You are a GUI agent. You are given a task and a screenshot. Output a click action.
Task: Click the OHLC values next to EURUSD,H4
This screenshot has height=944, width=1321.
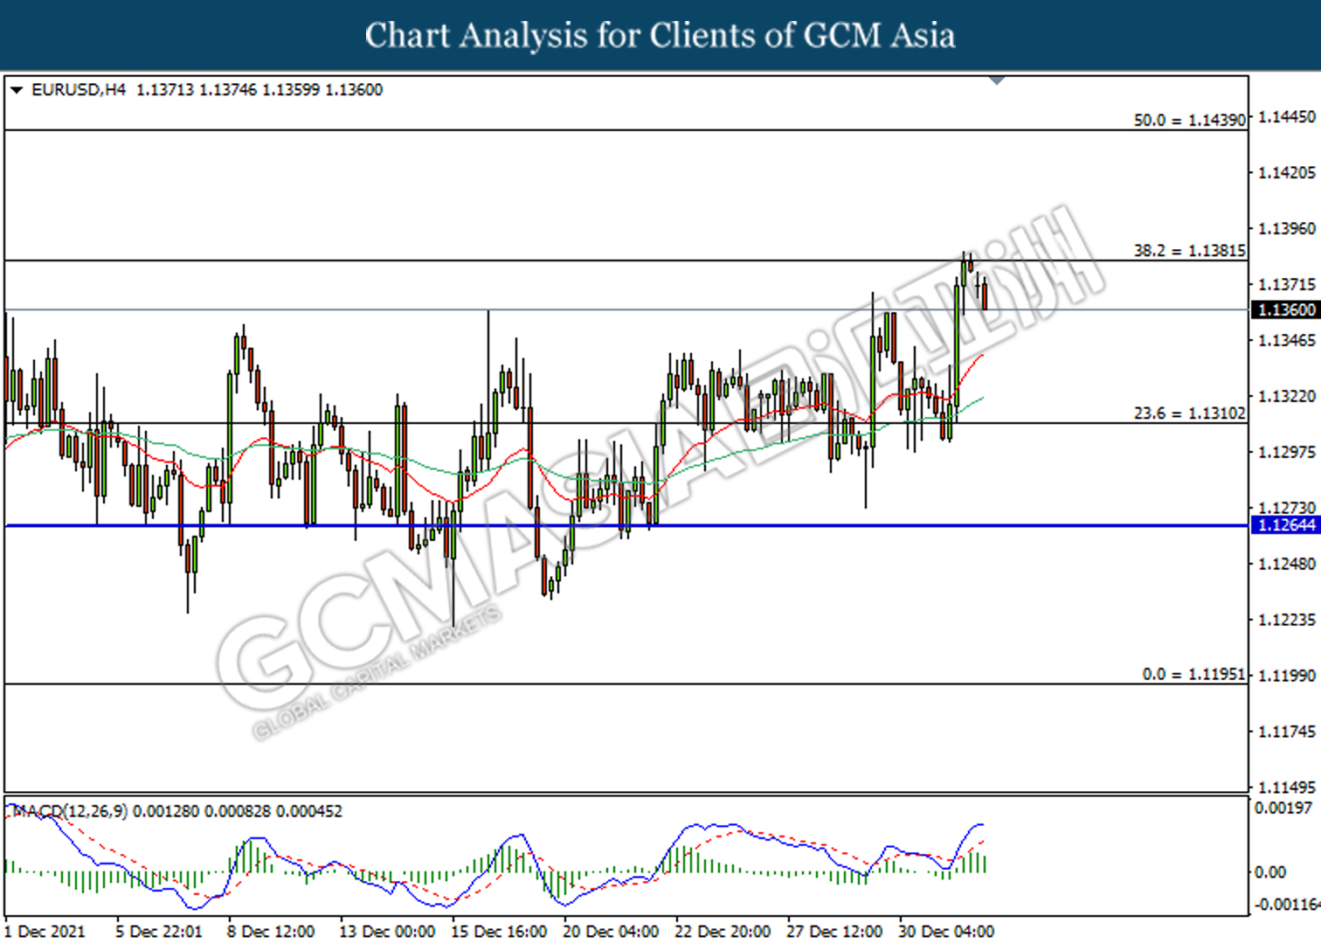click(x=259, y=90)
